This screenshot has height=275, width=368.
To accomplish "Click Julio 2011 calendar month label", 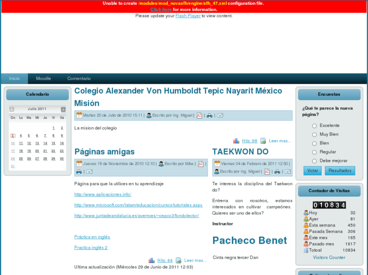I will [37, 109].
